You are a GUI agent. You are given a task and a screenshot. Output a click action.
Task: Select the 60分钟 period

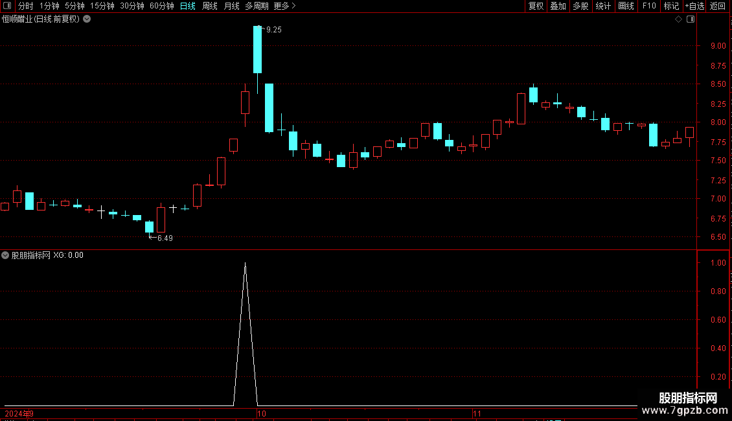click(161, 6)
